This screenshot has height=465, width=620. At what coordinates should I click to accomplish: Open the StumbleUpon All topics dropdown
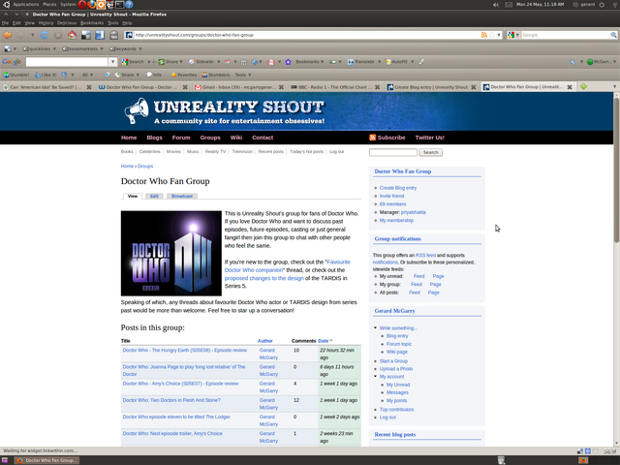pyautogui.click(x=87, y=75)
